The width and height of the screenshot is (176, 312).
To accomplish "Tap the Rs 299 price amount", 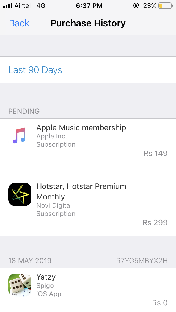I will [155, 223].
